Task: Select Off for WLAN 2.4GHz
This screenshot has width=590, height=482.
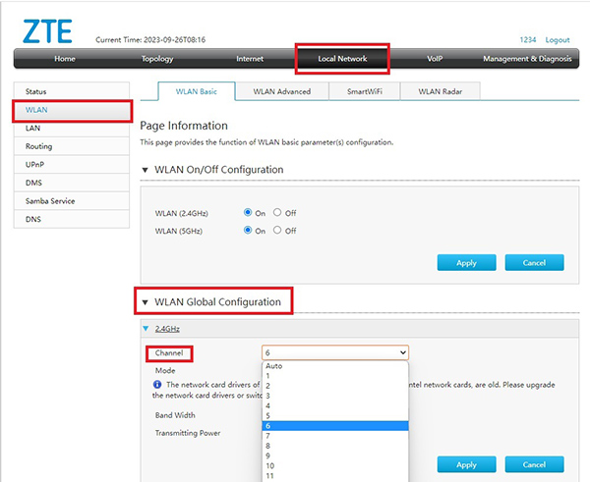Action: click(277, 212)
